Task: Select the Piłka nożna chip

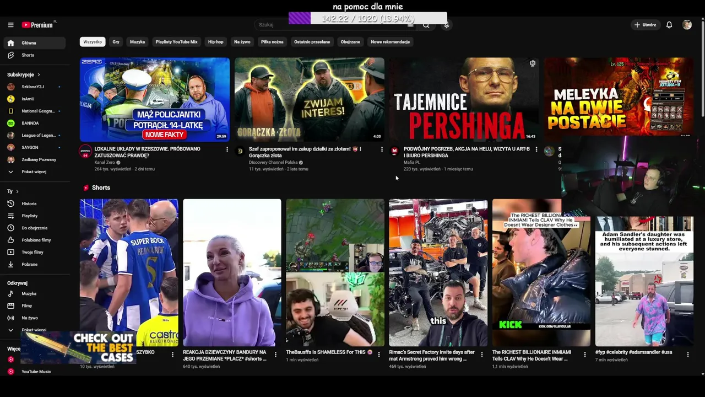Action: coord(272,42)
